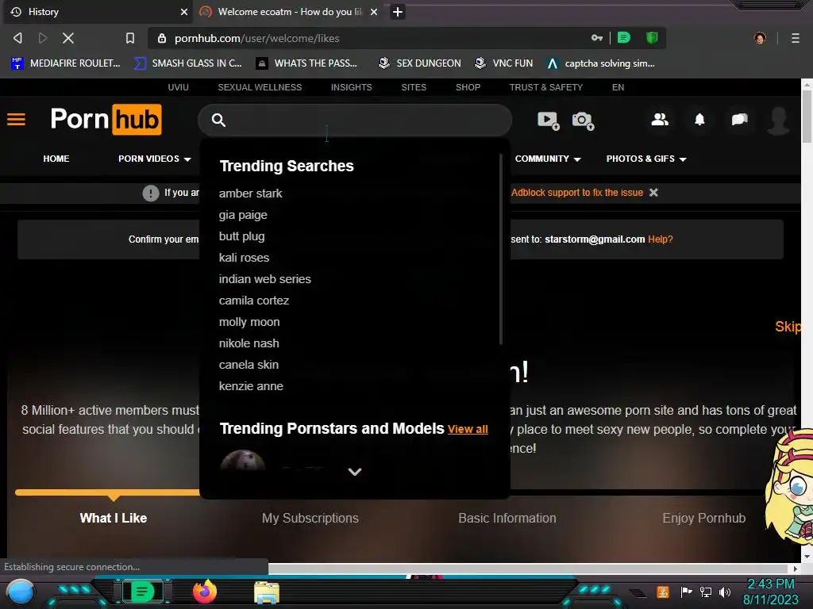Screen dimensions: 813x609
Task: Open the user profile silhouette icon
Action: click(778, 121)
